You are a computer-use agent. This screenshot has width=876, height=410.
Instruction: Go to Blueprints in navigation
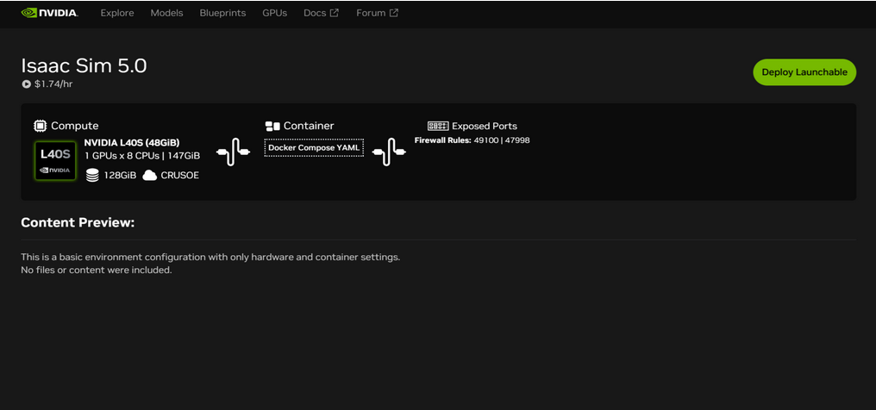223,13
